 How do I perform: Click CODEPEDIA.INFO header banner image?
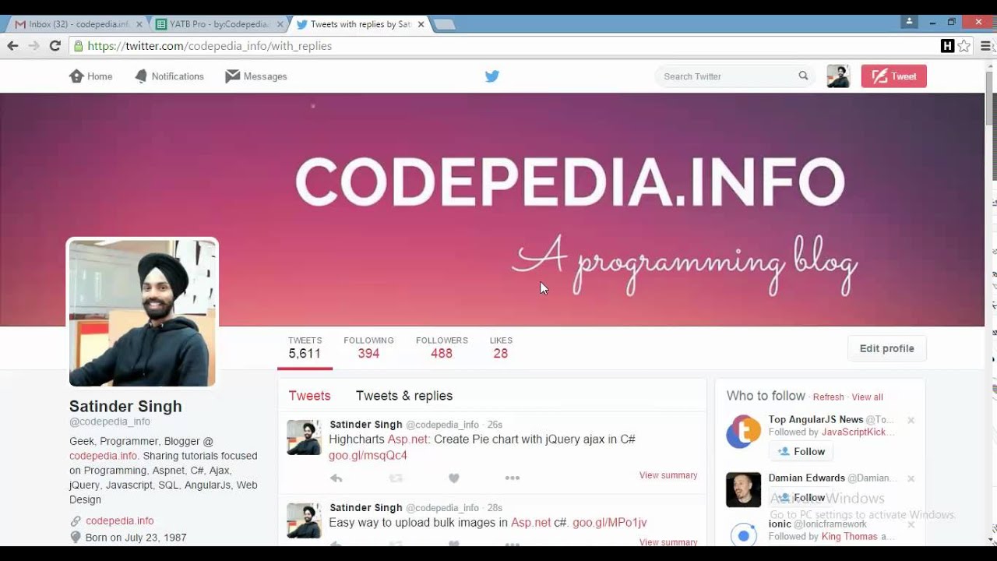click(492, 209)
